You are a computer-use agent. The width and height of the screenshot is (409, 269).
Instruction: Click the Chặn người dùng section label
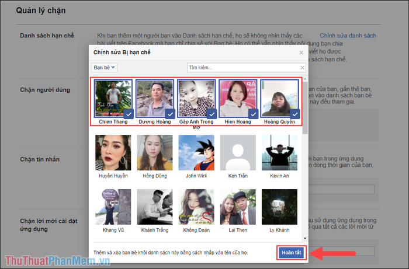point(45,90)
